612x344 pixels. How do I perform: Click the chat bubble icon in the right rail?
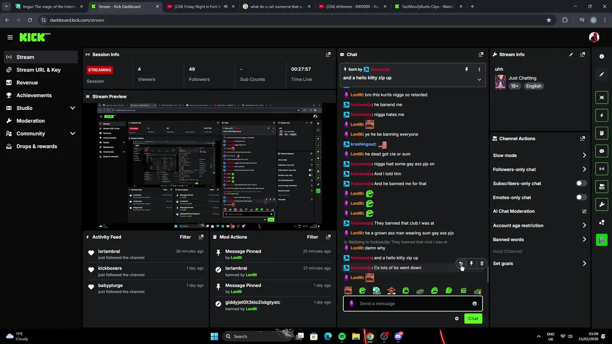point(601,151)
